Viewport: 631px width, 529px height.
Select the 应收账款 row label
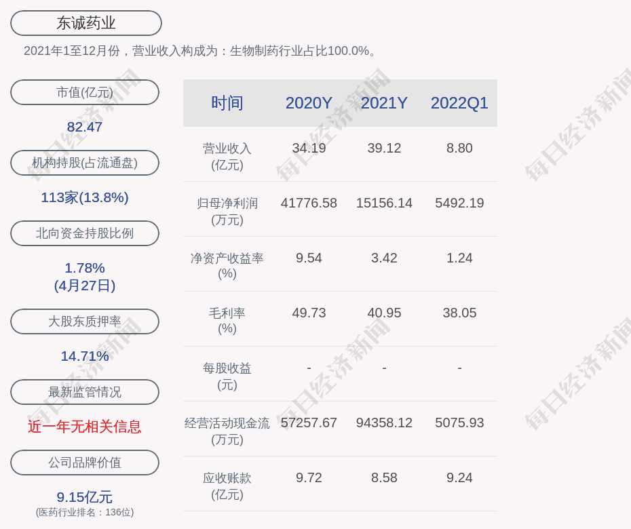[x=227, y=486]
